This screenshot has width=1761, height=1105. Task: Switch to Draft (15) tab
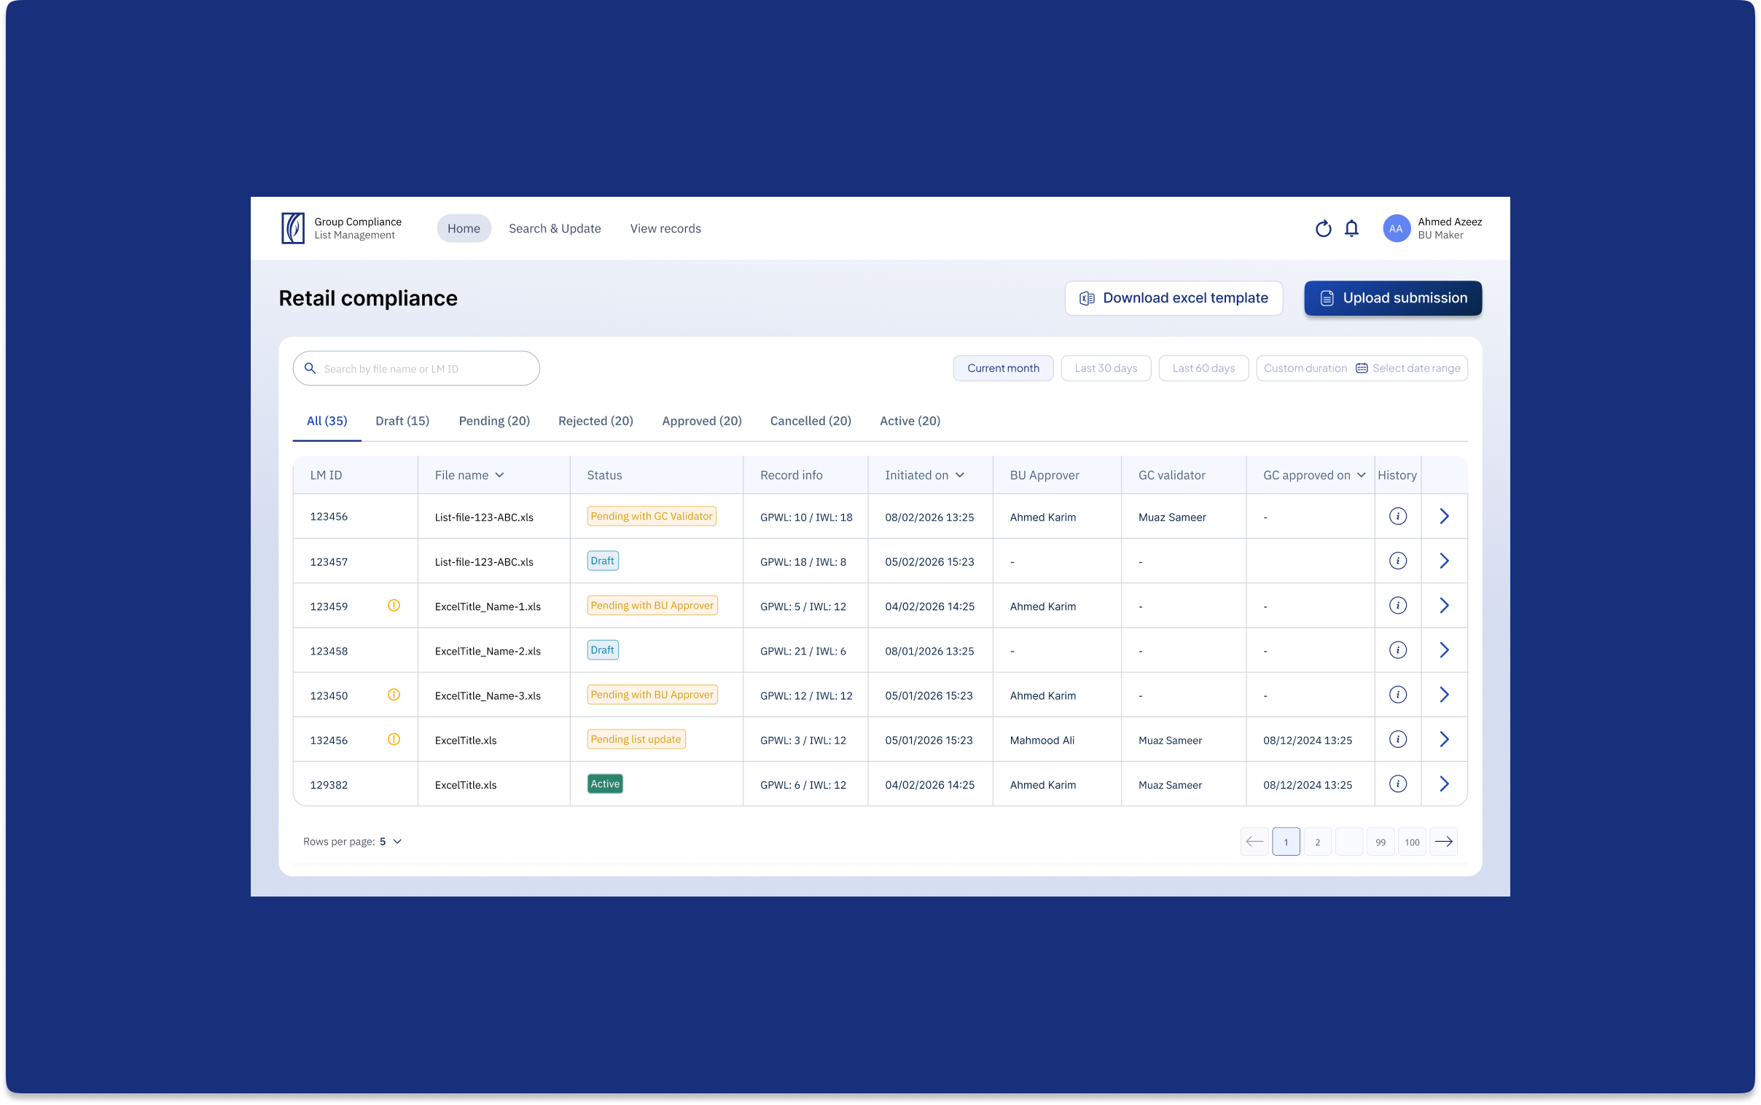click(x=402, y=421)
